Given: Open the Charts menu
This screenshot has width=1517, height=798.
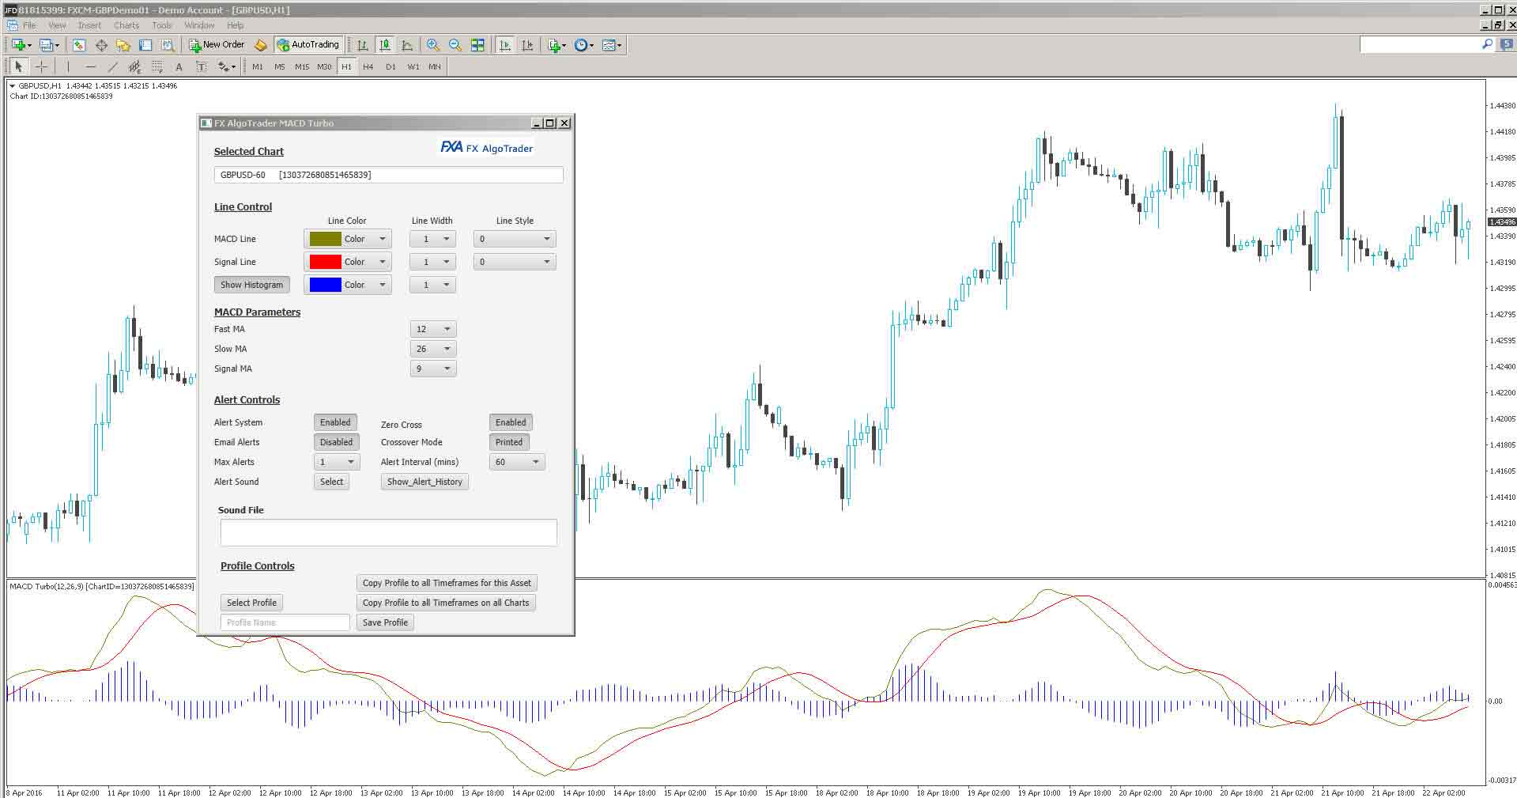Looking at the screenshot, I should click(126, 25).
